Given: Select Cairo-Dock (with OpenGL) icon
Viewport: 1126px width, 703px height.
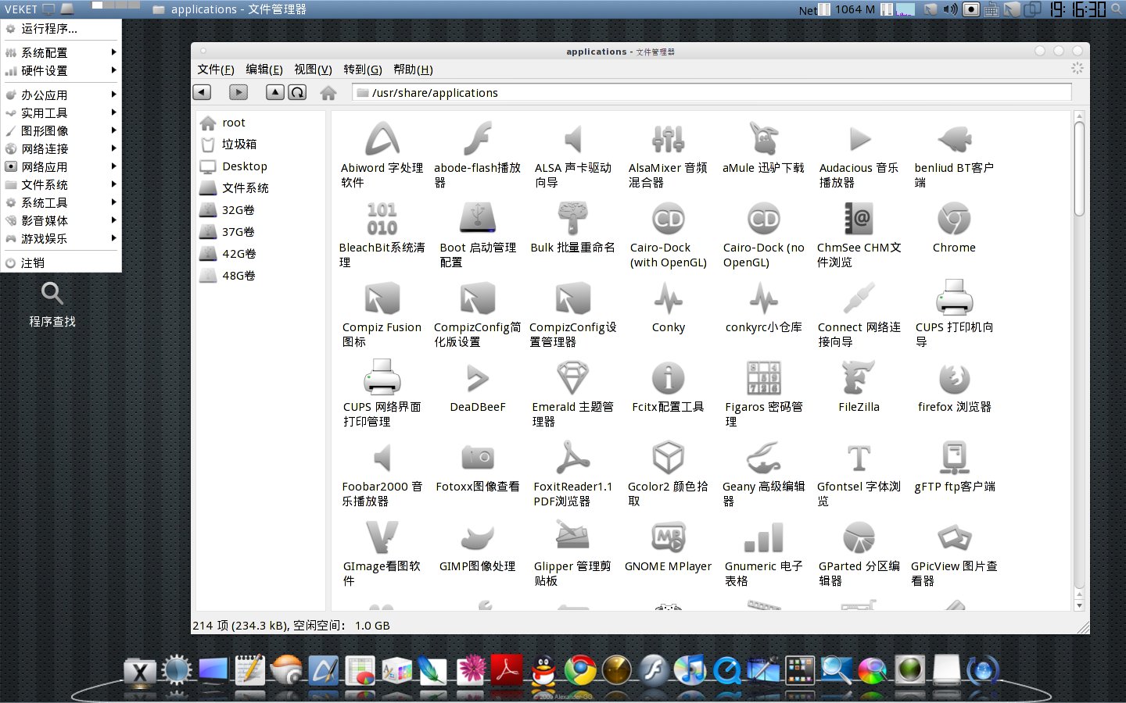Looking at the screenshot, I should point(668,219).
